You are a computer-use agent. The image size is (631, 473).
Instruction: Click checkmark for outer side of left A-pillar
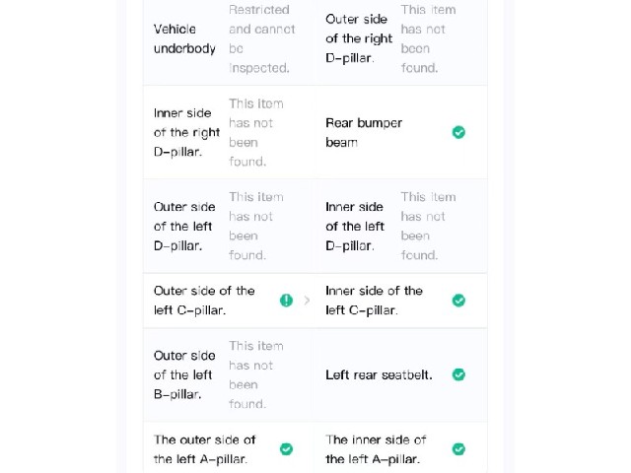tap(286, 449)
